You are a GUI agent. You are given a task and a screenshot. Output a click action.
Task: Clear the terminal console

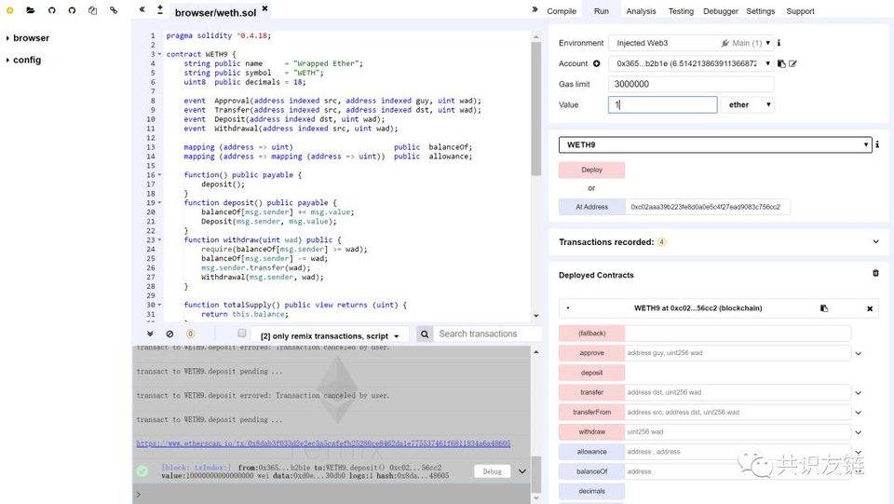[x=169, y=334]
